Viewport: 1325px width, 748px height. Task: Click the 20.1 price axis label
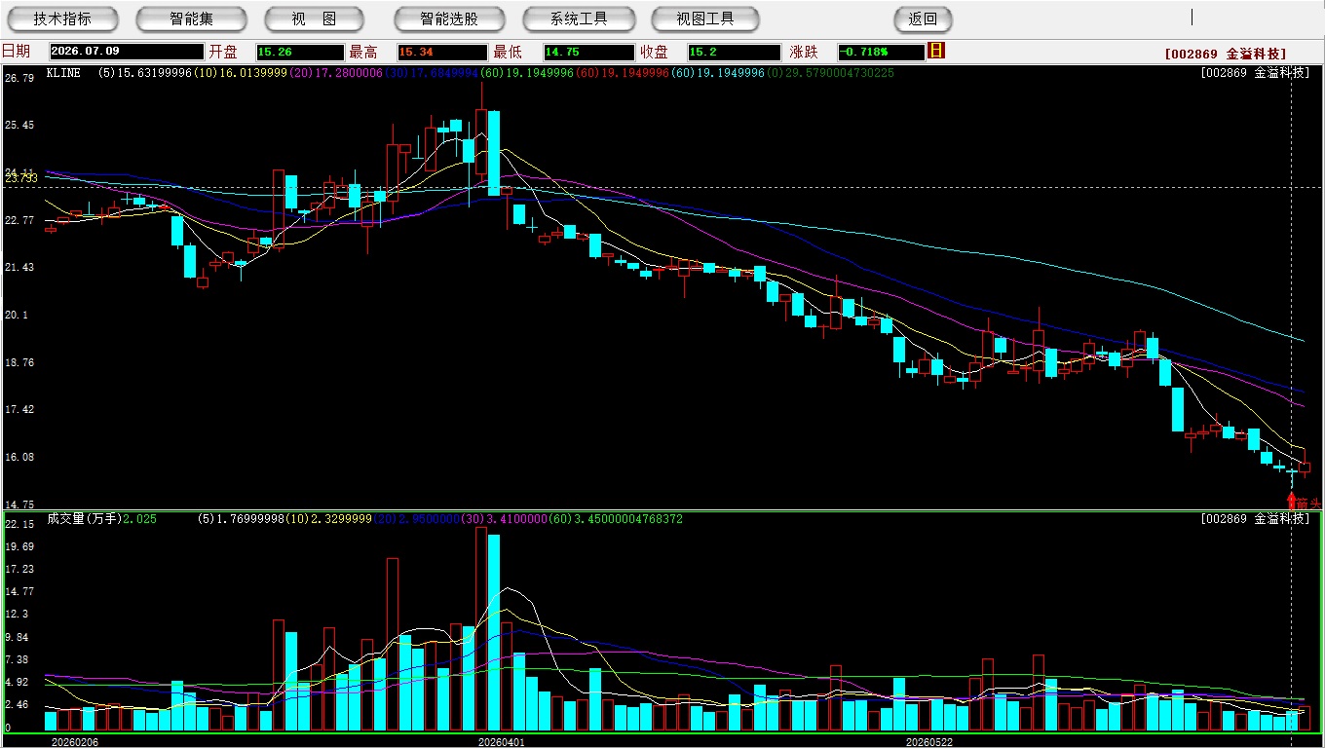(x=17, y=315)
